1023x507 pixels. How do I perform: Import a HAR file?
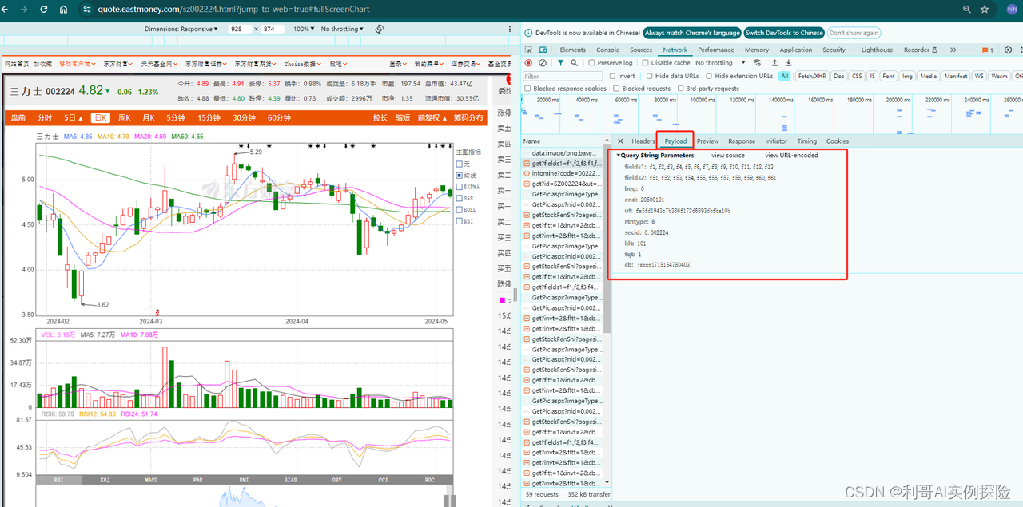774,62
